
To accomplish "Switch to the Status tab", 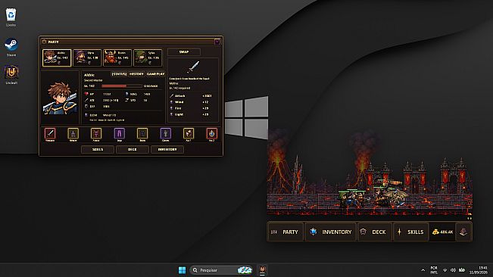I will tap(119, 74).
